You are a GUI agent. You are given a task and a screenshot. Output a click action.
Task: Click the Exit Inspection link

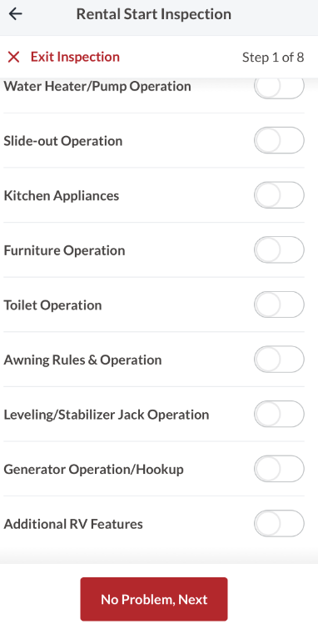[75, 57]
